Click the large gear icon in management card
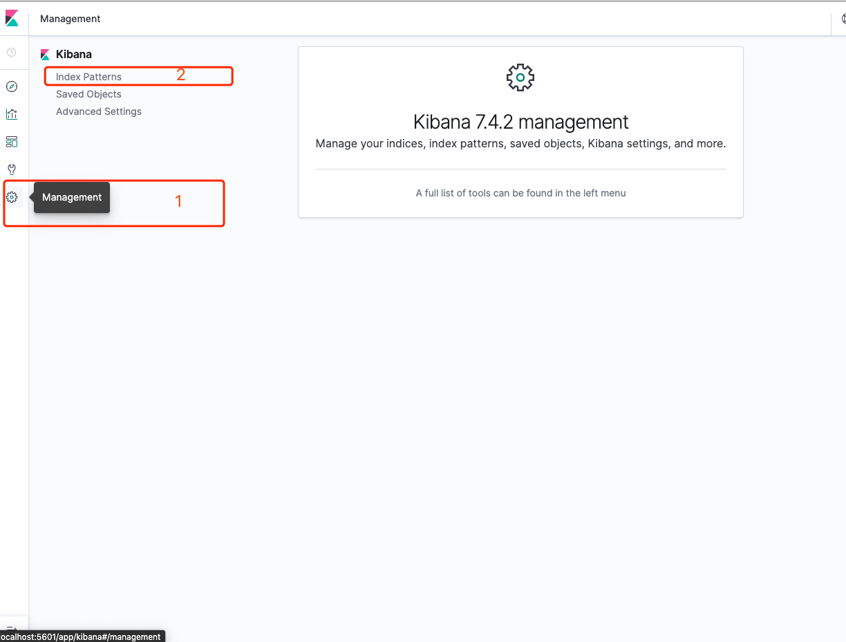846x642 pixels. click(520, 77)
